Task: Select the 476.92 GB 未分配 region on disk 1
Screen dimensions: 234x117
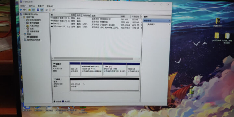Action: click(104, 85)
